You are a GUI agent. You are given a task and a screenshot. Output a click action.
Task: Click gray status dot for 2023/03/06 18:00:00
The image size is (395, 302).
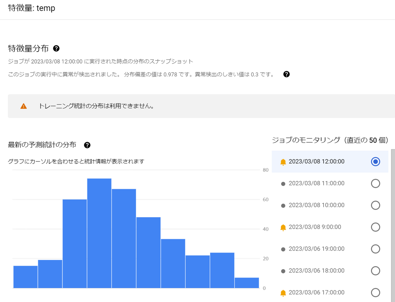tap(283, 271)
